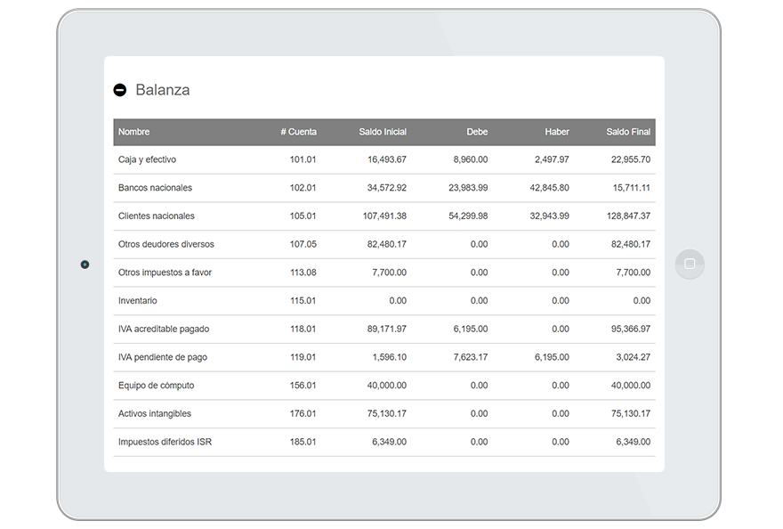Tap the tablet front camera dot

click(85, 264)
